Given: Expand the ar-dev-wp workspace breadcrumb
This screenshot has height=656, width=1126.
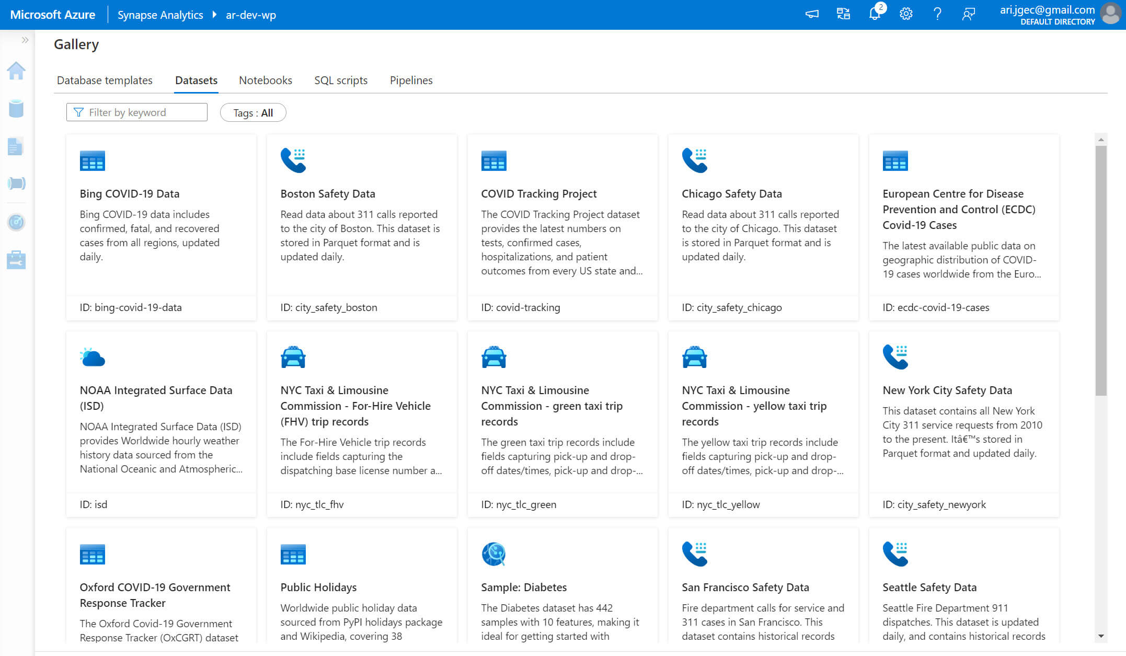Looking at the screenshot, I should point(250,15).
